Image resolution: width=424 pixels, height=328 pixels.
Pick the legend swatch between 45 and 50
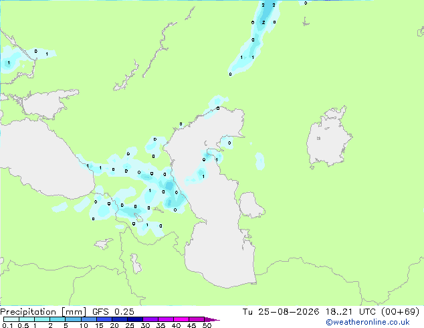(197, 319)
